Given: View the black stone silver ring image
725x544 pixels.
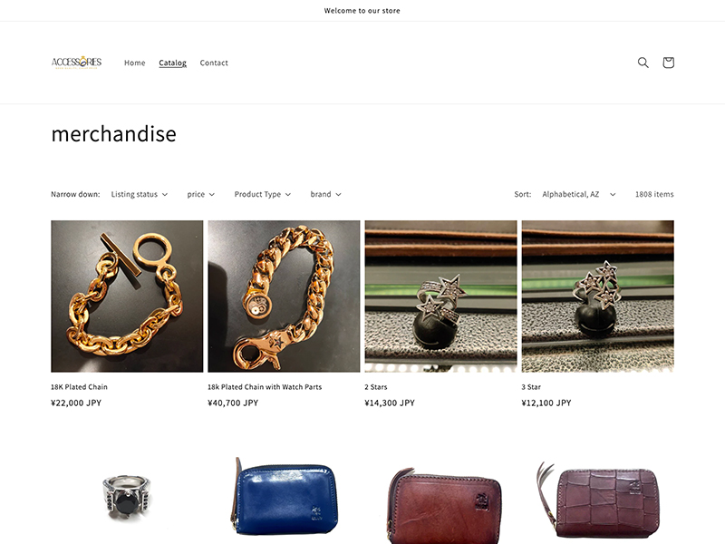Looking at the screenshot, I should coord(127,496).
